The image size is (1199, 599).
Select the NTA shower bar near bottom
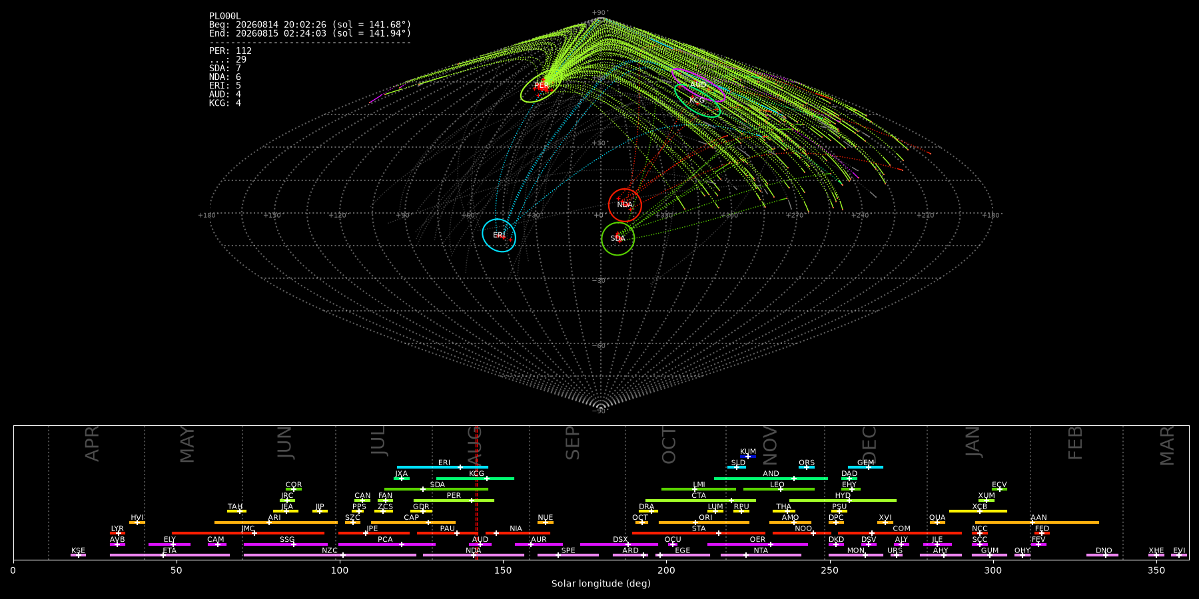tap(761, 555)
